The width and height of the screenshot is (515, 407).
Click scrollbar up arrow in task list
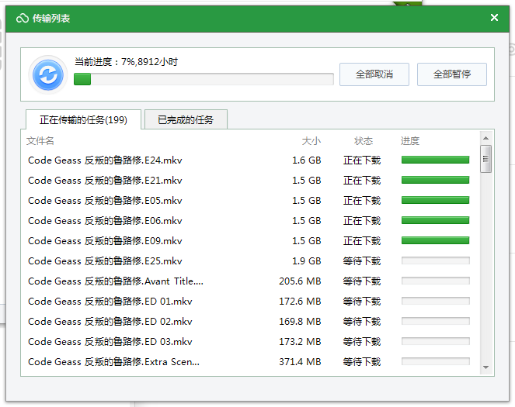485,138
